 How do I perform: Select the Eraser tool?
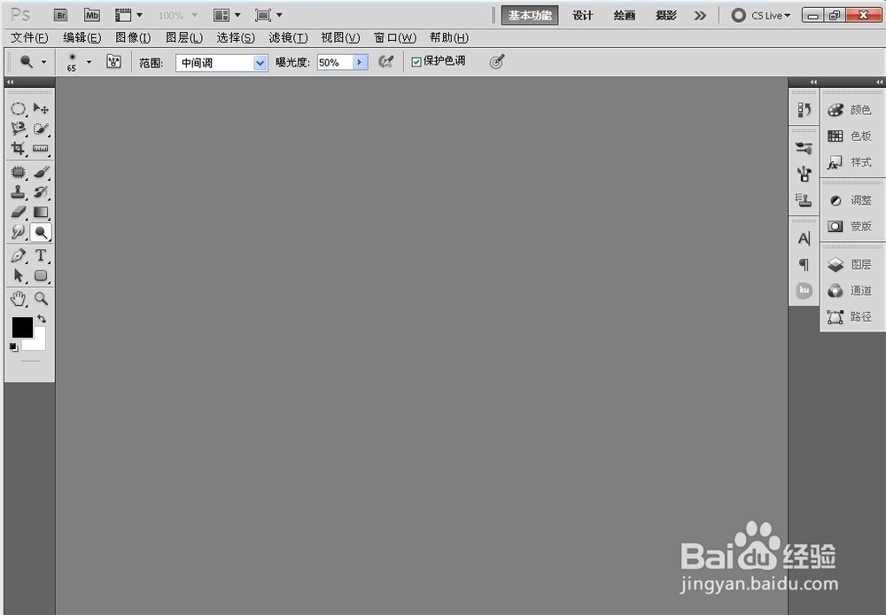[x=18, y=212]
